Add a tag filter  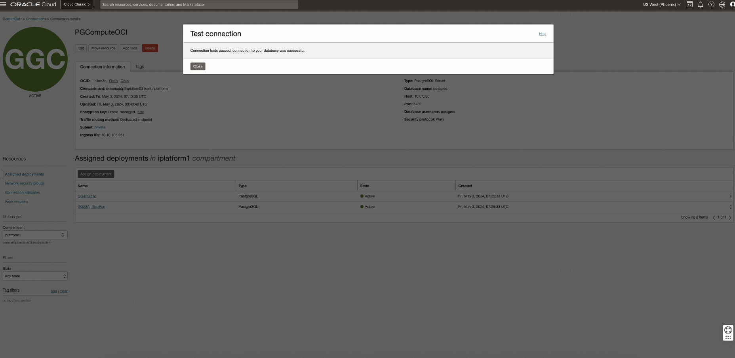click(54, 291)
